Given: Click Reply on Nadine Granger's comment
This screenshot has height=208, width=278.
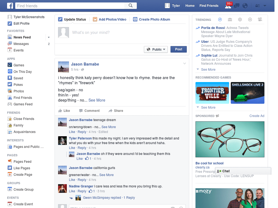Looking at the screenshot, I should [82, 191].
